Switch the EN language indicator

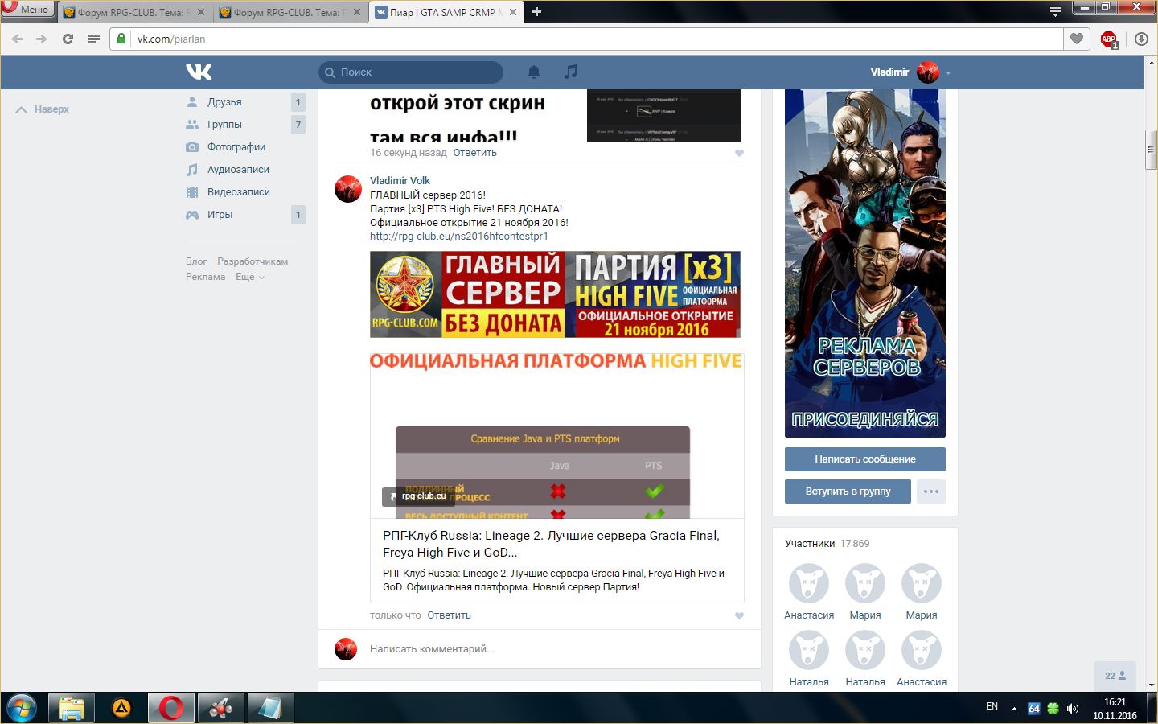(992, 706)
